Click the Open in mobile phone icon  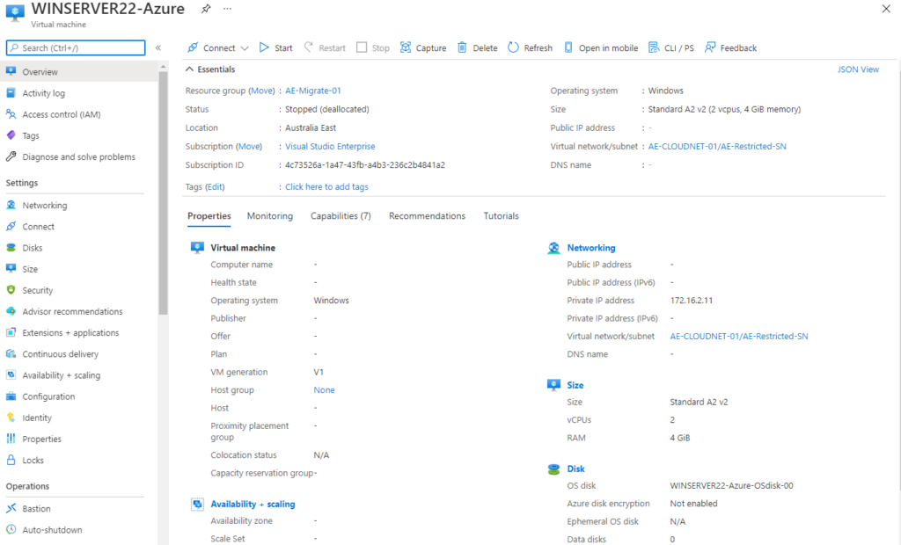568,47
